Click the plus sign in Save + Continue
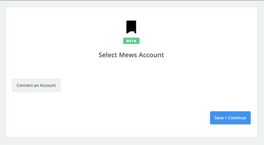This screenshot has width=264, height=145. point(226,118)
